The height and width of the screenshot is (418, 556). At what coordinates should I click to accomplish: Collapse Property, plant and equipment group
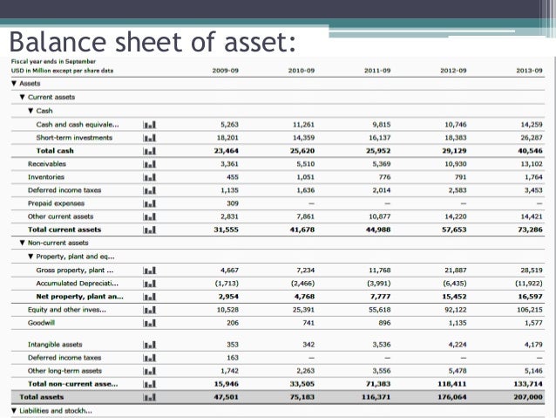pyautogui.click(x=31, y=257)
